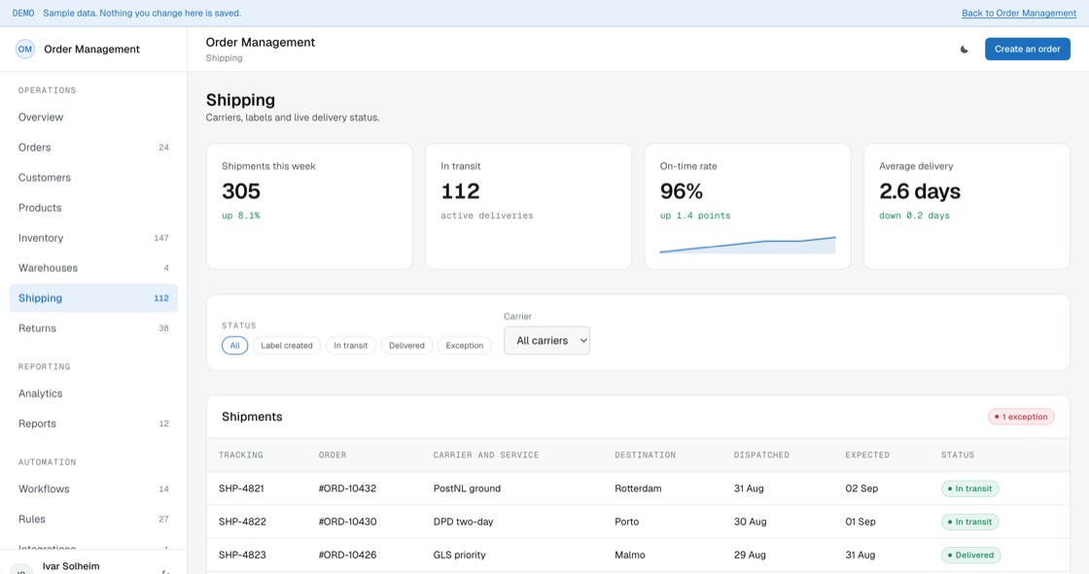Open the Orders section in the sidebar

coord(93,148)
